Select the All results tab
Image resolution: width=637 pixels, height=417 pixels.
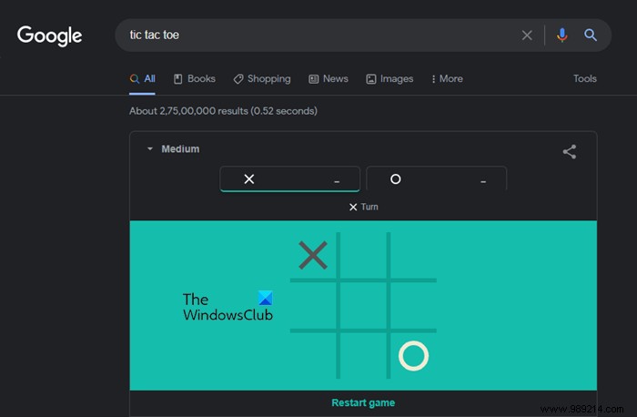(x=142, y=79)
